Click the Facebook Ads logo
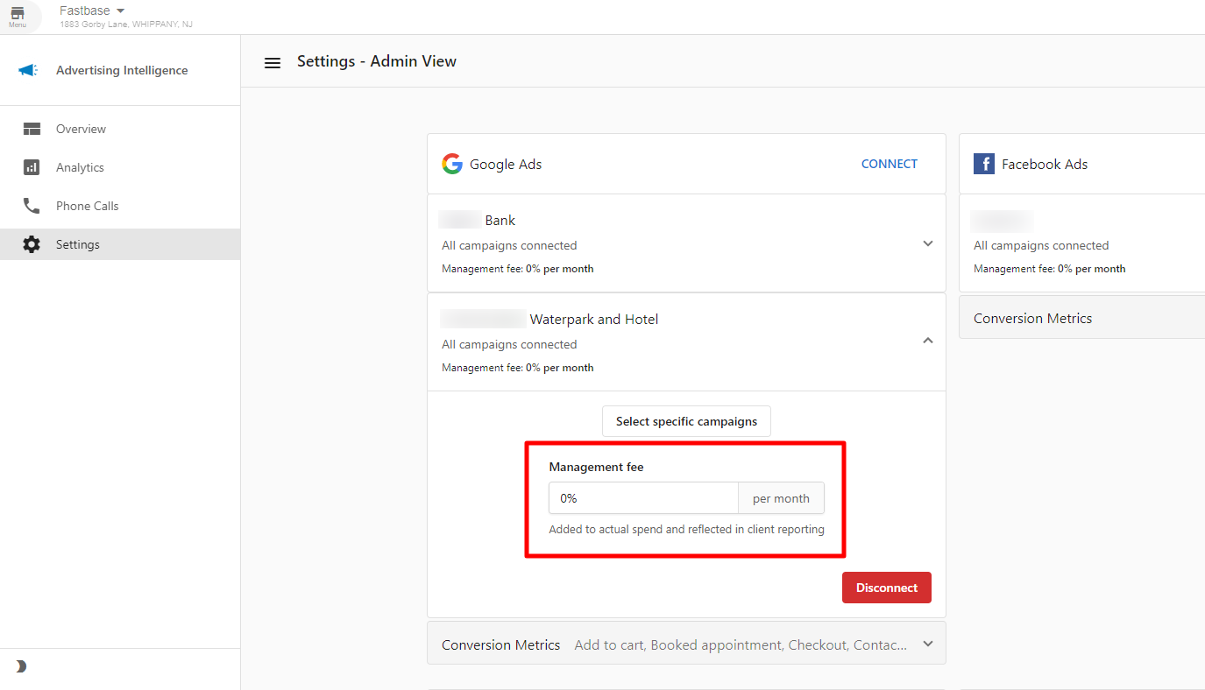The width and height of the screenshot is (1205, 690). (x=983, y=164)
